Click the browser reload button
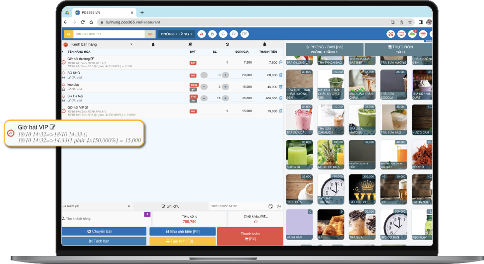The image size is (484, 264). [83, 22]
